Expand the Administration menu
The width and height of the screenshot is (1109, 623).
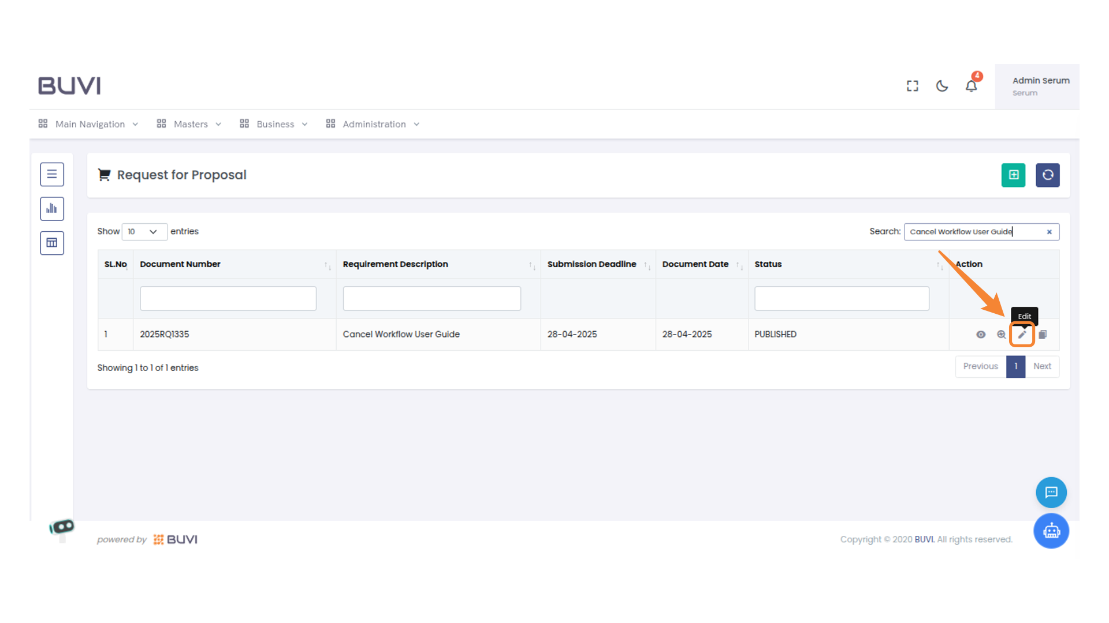[373, 124]
